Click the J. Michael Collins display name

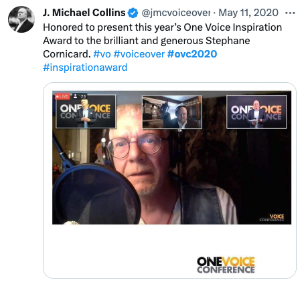(84, 13)
